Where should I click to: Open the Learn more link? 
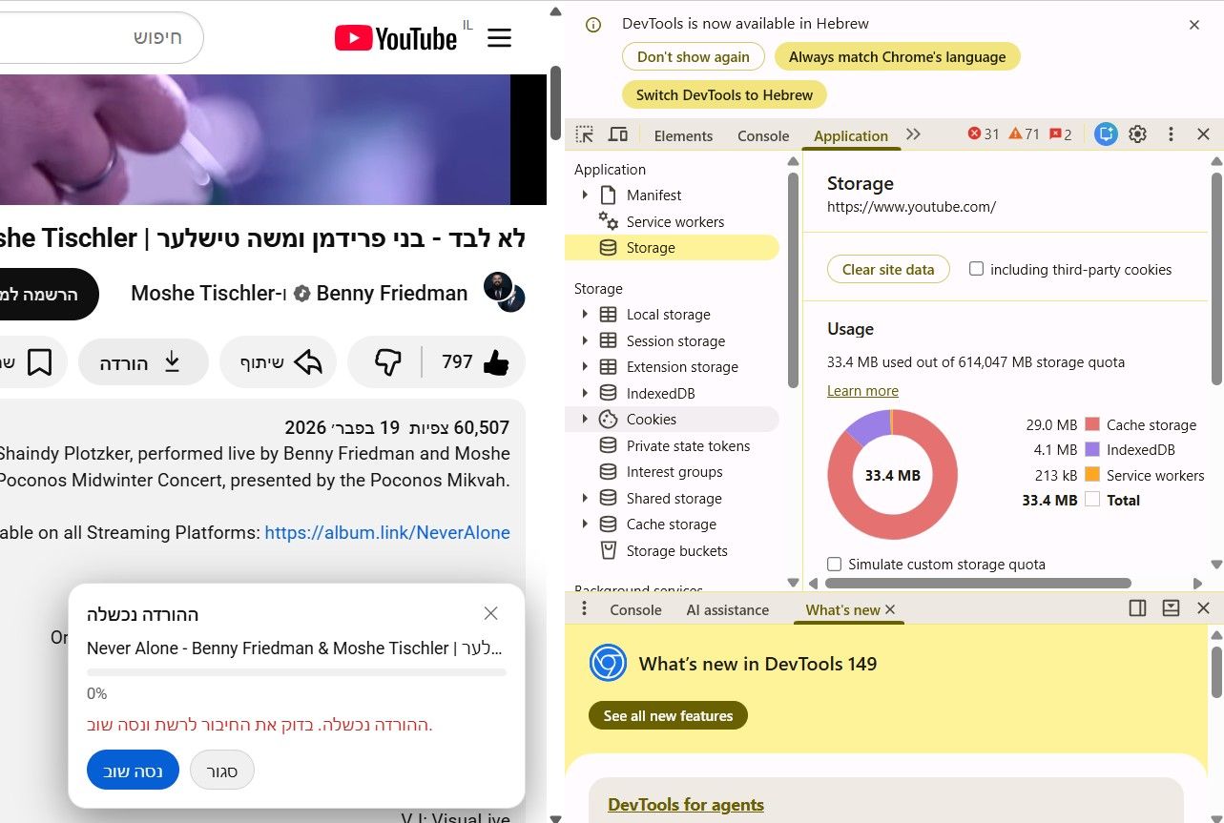pos(862,391)
